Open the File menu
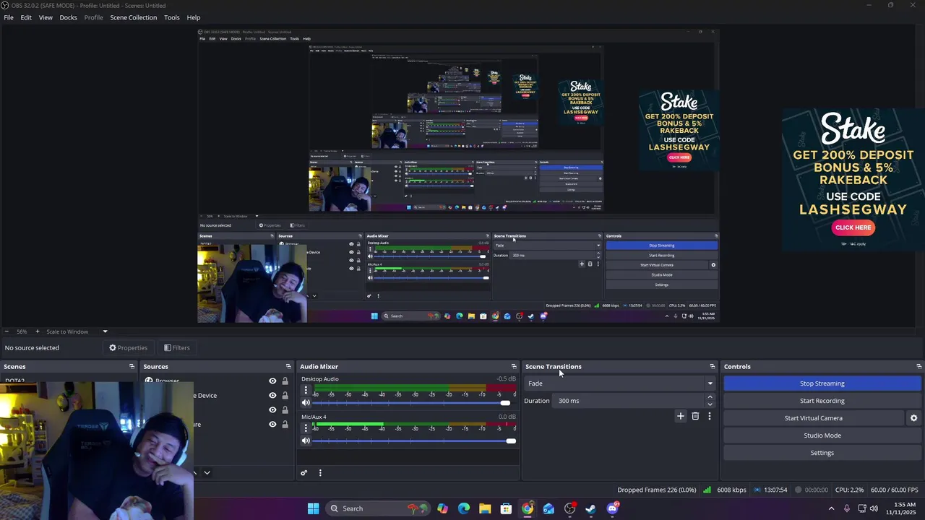Viewport: 925px width, 520px height. coord(9,17)
